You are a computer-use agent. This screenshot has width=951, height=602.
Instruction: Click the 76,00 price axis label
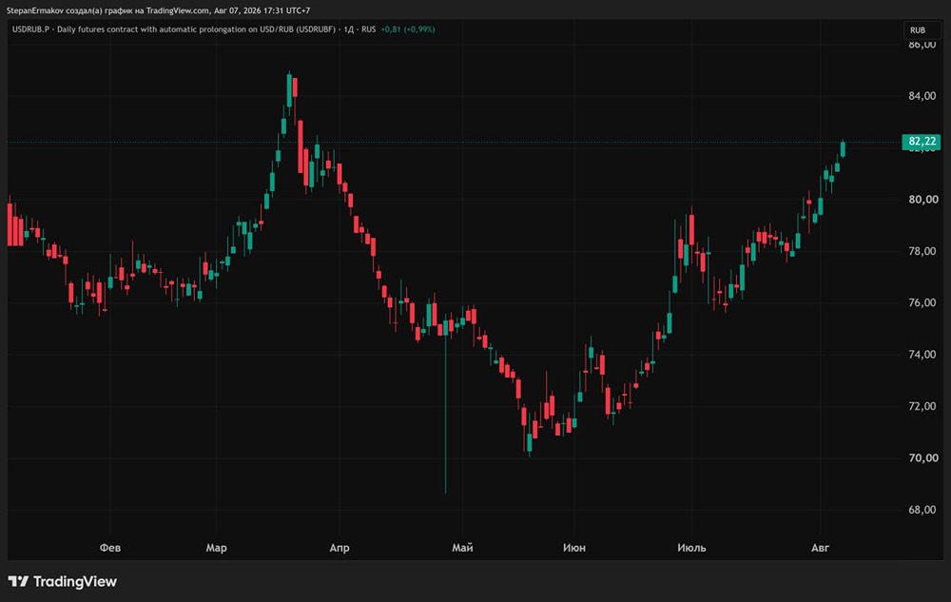pyautogui.click(x=922, y=302)
